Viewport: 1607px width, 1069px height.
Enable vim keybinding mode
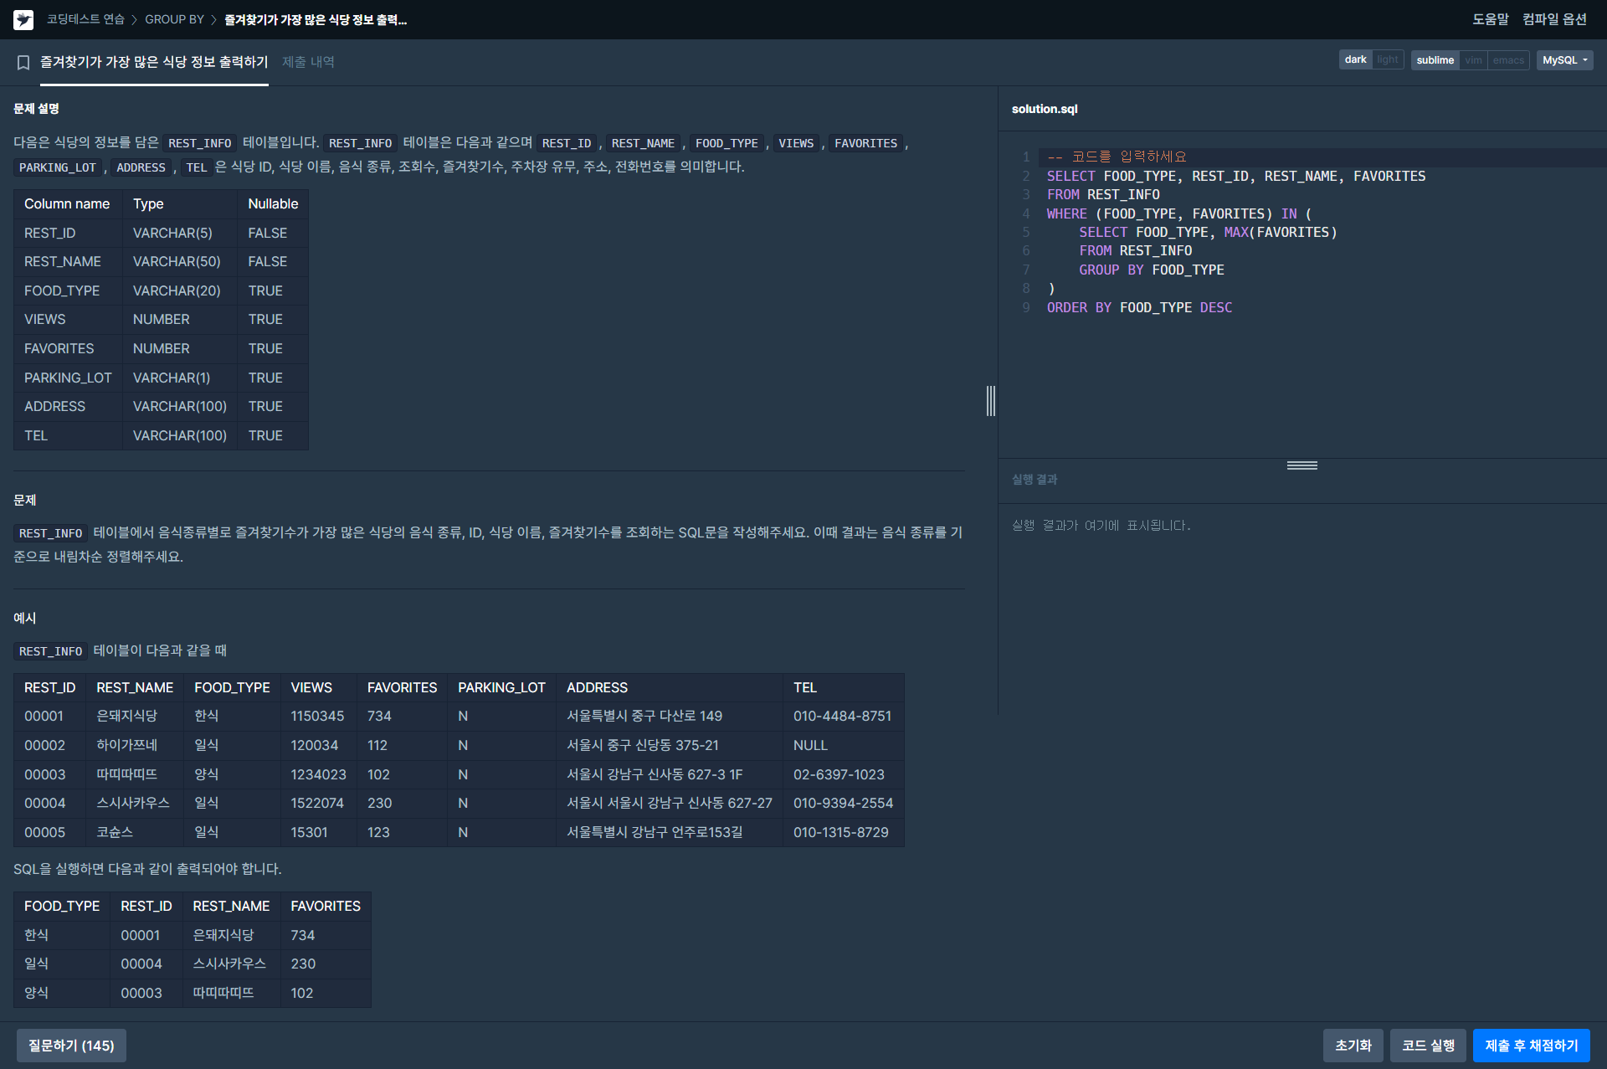[1473, 60]
